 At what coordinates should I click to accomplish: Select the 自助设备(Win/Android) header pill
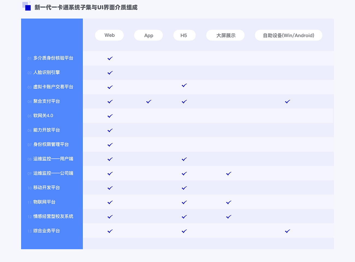(289, 35)
